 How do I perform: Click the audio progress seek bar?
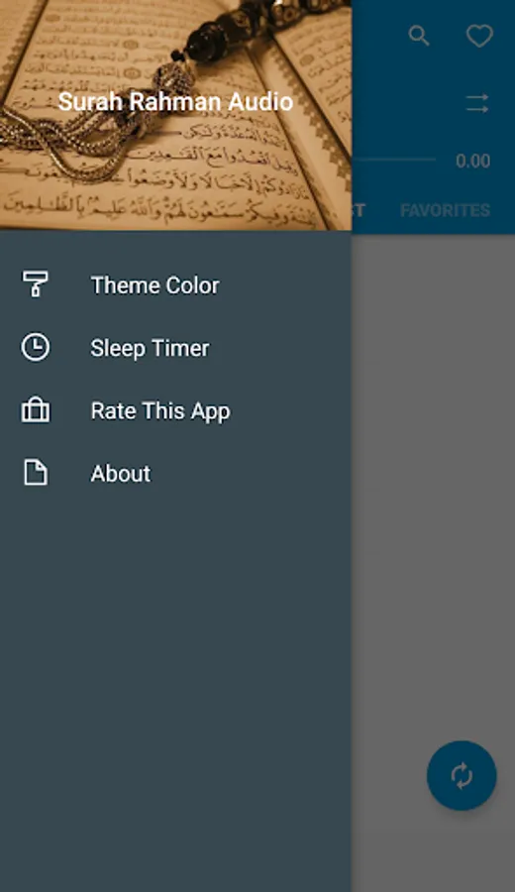point(394,160)
